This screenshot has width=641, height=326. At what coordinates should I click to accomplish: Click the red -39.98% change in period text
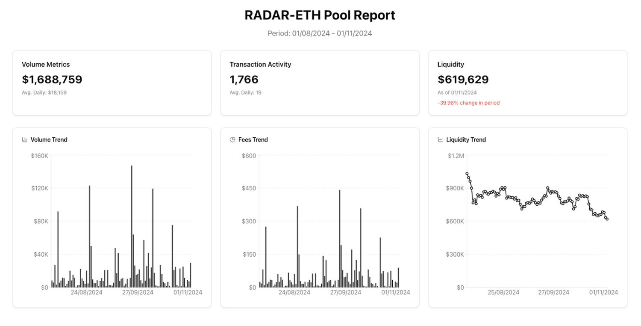468,103
